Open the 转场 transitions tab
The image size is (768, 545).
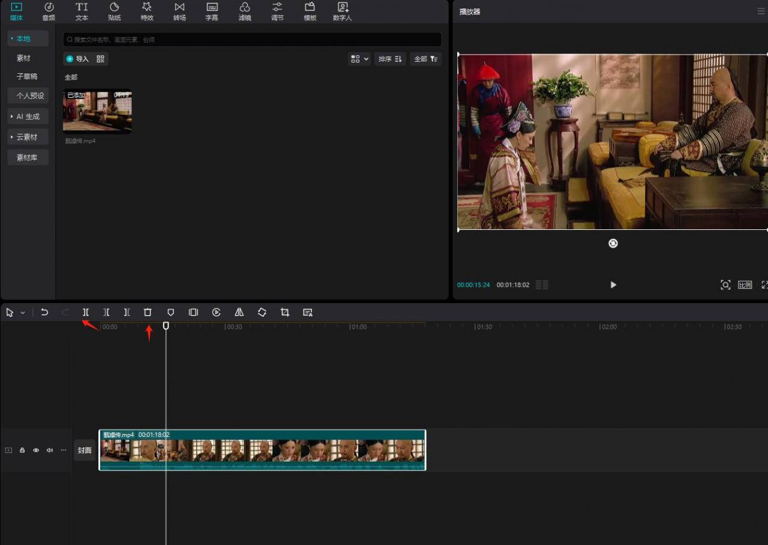click(x=179, y=11)
